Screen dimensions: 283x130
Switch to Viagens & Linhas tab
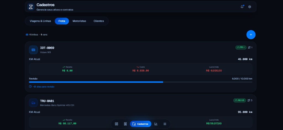pos(40,21)
